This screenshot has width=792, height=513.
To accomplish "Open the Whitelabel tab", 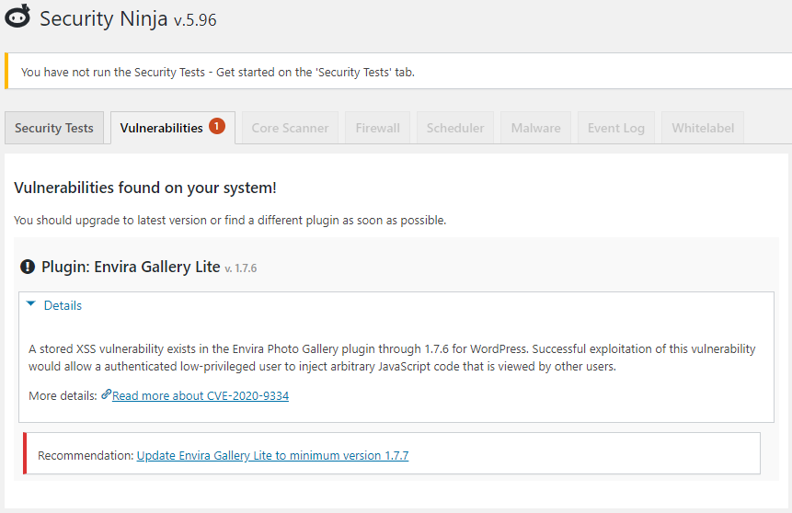I will (x=703, y=128).
